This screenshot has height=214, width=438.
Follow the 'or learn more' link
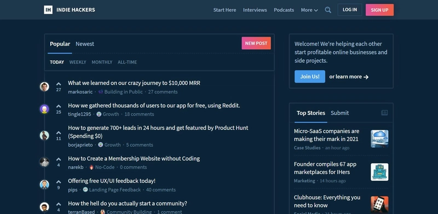tap(349, 77)
